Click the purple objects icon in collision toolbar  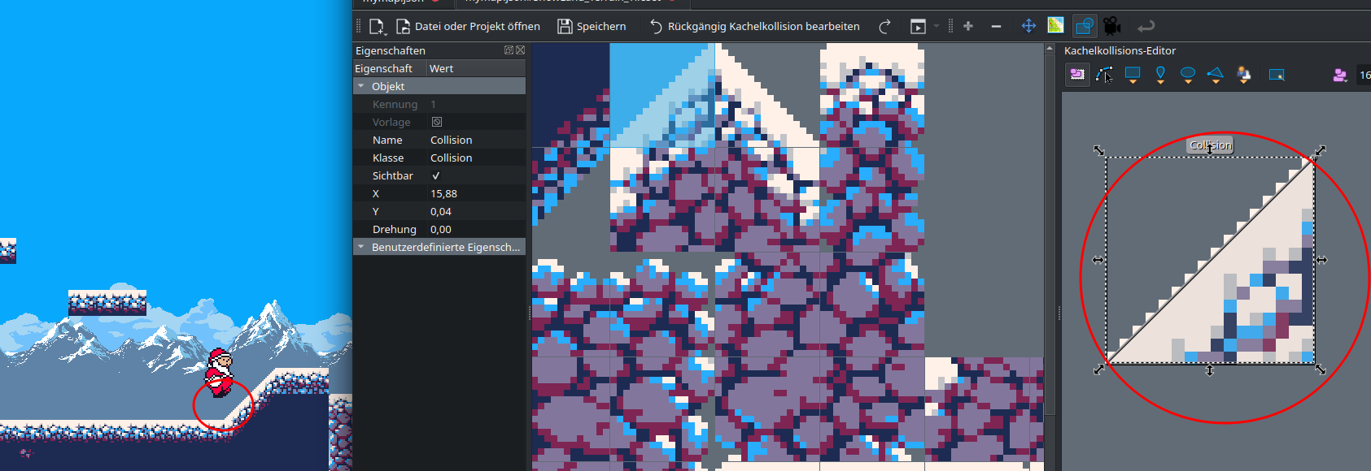(x=1339, y=75)
